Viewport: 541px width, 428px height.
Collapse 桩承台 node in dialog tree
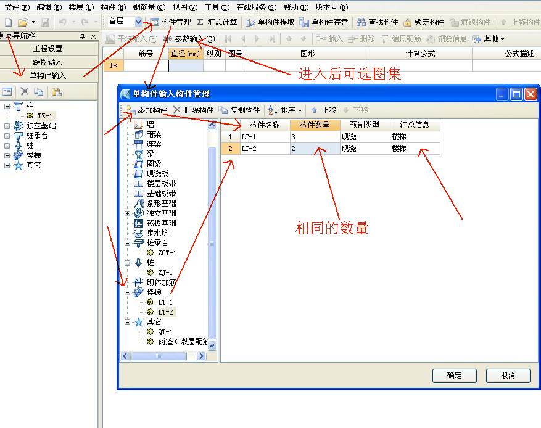(x=127, y=243)
